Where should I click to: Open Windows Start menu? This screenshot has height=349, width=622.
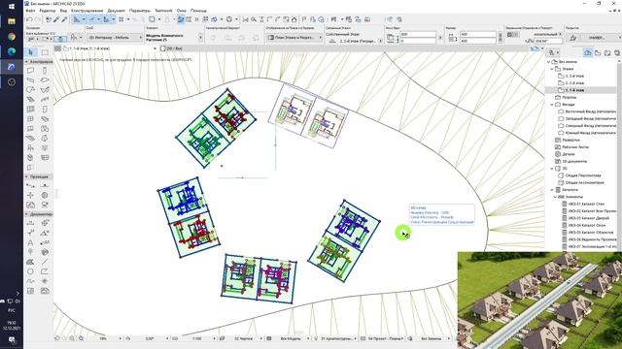tap(12, 7)
